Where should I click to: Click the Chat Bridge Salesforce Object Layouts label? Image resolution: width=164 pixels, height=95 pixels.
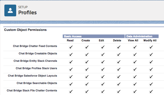[32, 76]
